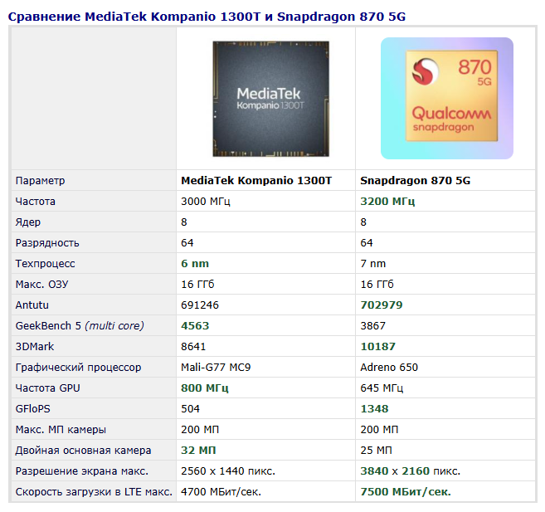
Task: Click the 'Частота' row label
Action: tap(35, 202)
